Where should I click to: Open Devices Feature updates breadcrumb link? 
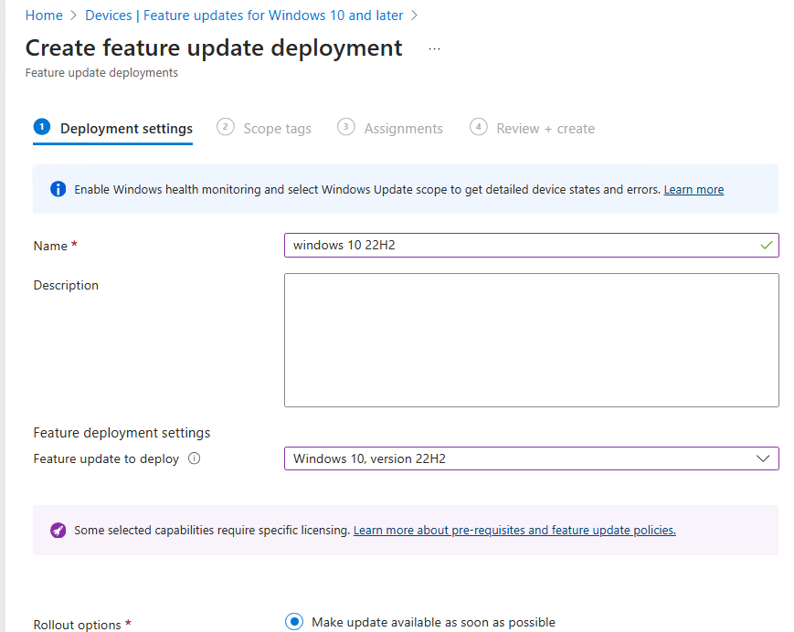pos(244,16)
